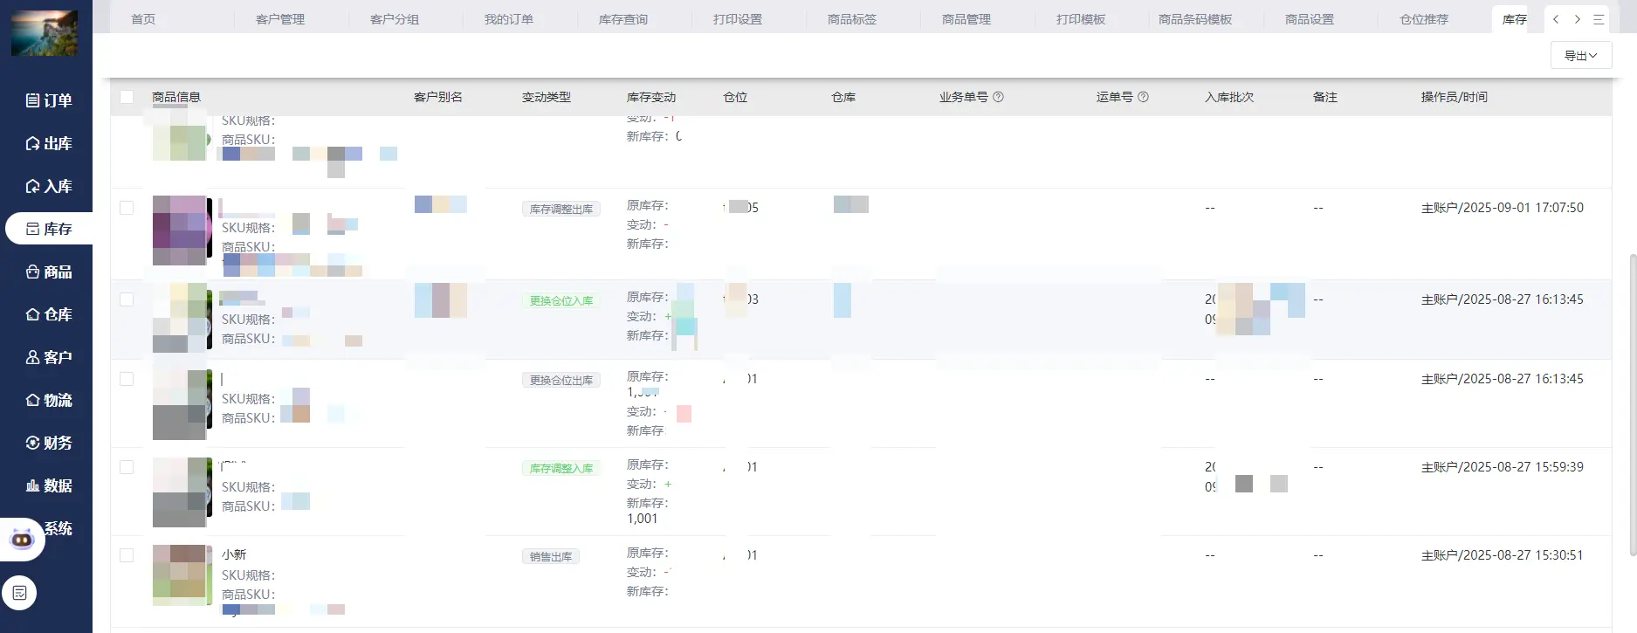Click product thumbnail in 小新 row

click(x=182, y=575)
